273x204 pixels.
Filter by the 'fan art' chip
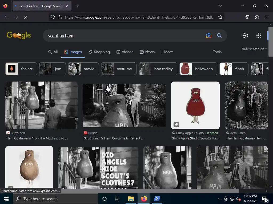[21, 69]
